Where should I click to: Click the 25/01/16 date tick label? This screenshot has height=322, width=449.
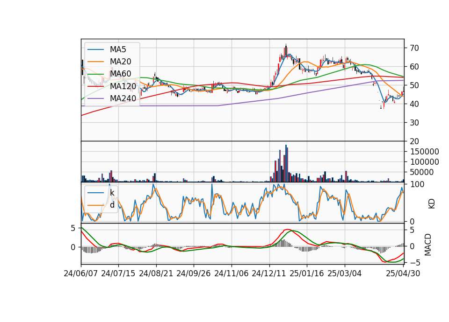click(x=307, y=273)
